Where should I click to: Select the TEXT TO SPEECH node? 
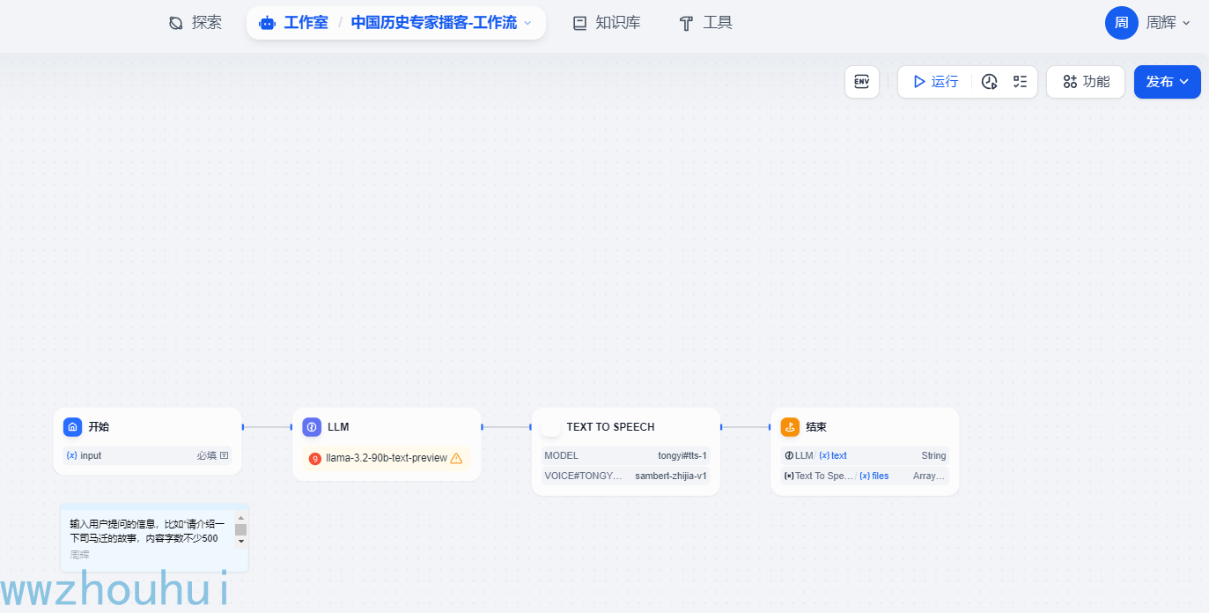[x=626, y=451]
